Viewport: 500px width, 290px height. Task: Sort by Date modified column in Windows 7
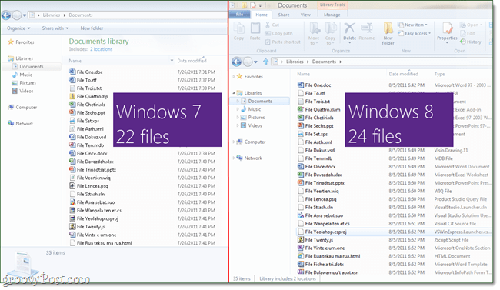click(x=192, y=61)
